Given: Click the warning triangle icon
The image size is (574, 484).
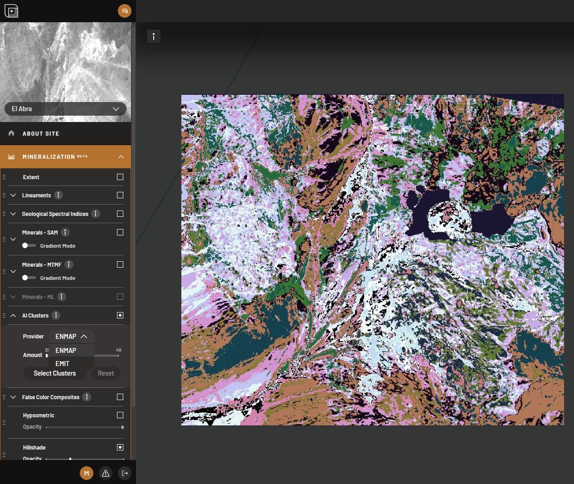Looking at the screenshot, I should [x=106, y=473].
